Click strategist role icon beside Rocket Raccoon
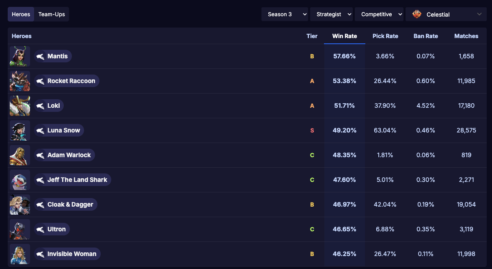The height and width of the screenshot is (269, 492). (40, 81)
